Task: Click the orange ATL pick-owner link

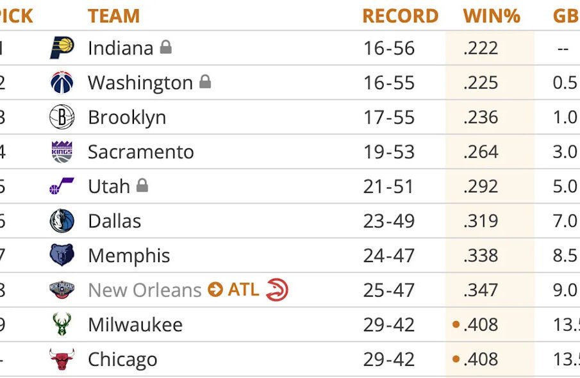Action: (244, 290)
